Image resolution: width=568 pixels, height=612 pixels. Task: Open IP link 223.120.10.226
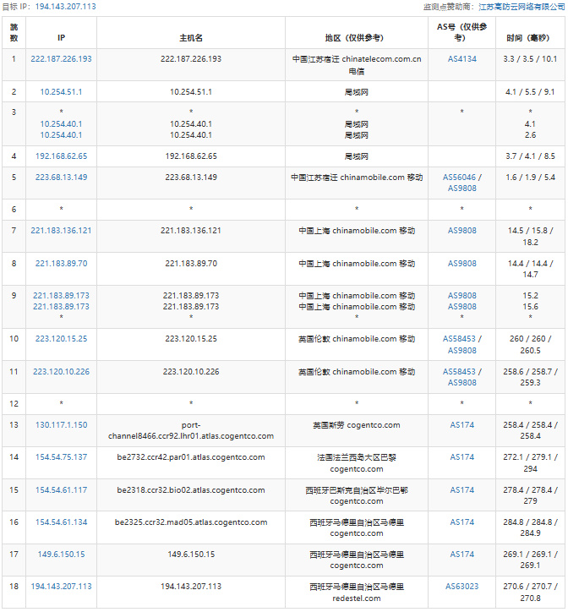pyautogui.click(x=62, y=372)
